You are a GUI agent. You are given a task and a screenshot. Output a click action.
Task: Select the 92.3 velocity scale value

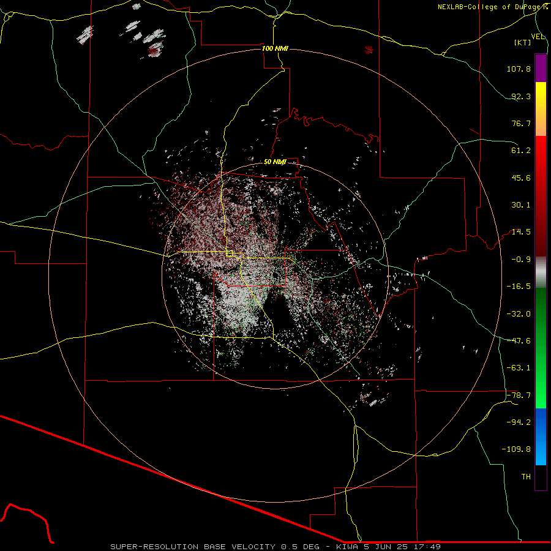point(521,96)
